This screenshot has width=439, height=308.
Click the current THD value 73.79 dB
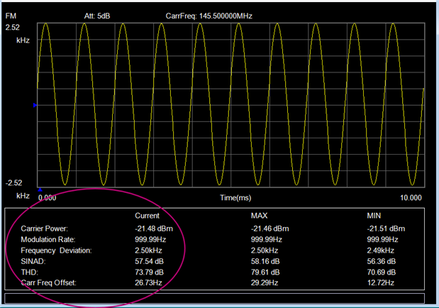point(149,272)
